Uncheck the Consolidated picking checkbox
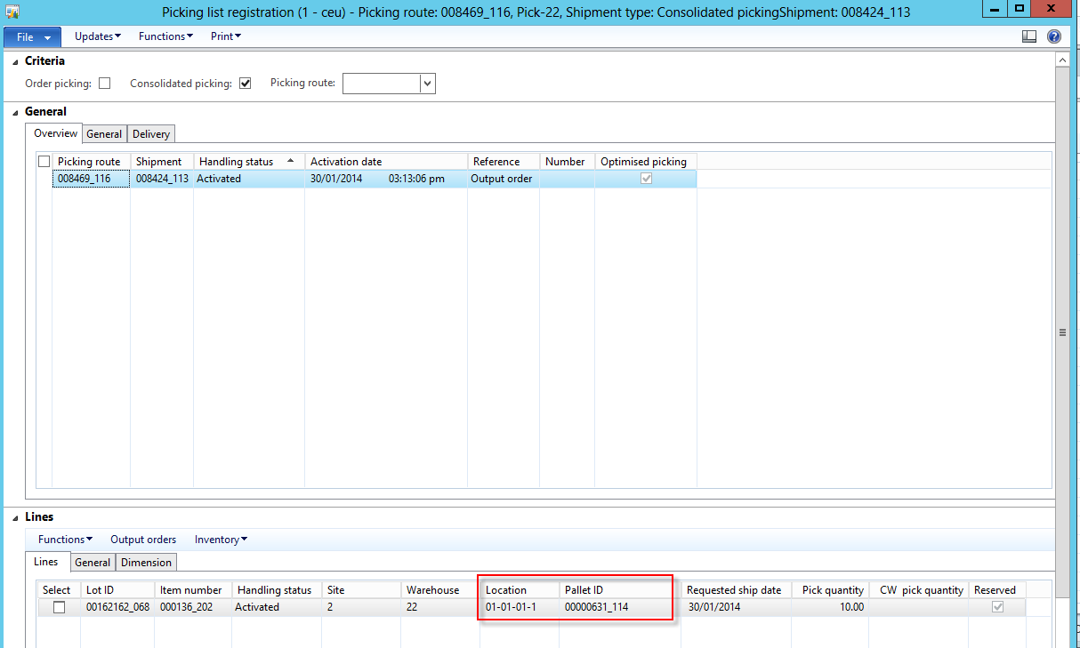 (246, 84)
